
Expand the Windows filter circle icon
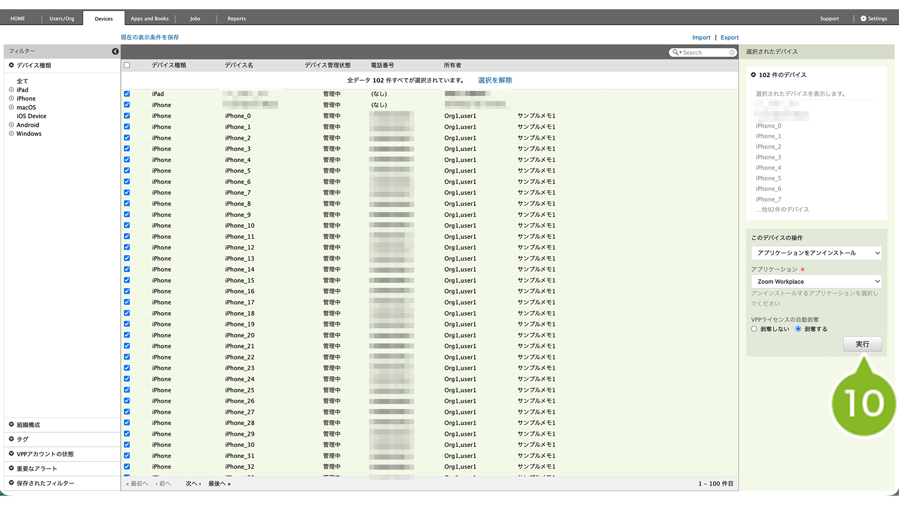[11, 134]
